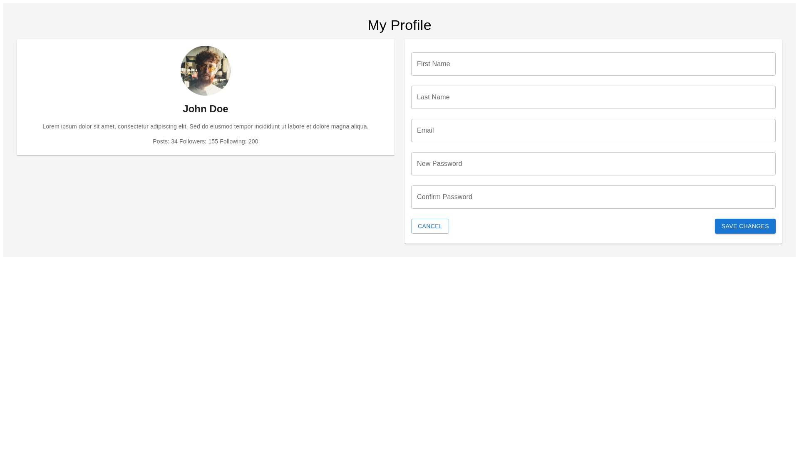799x449 pixels.
Task: Click into the Email field
Action: pos(593,131)
